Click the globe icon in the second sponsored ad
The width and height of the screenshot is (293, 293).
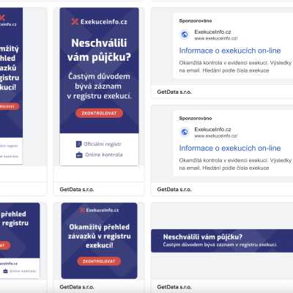tap(185, 132)
